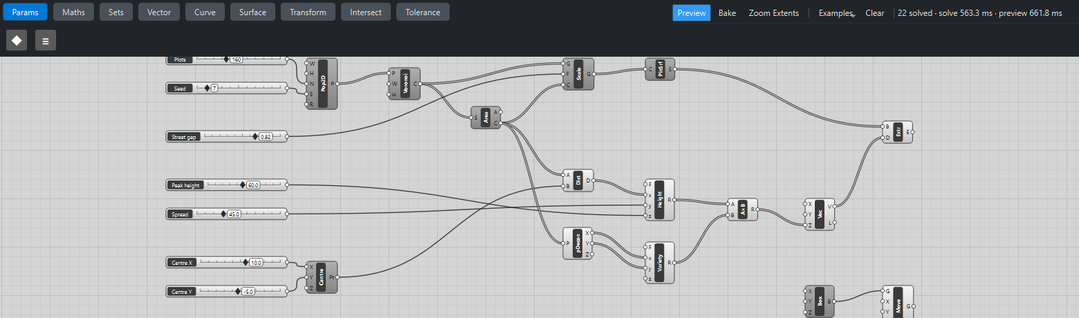Select the Scale component node
Viewport: 1079px width, 318px height.
pos(579,74)
